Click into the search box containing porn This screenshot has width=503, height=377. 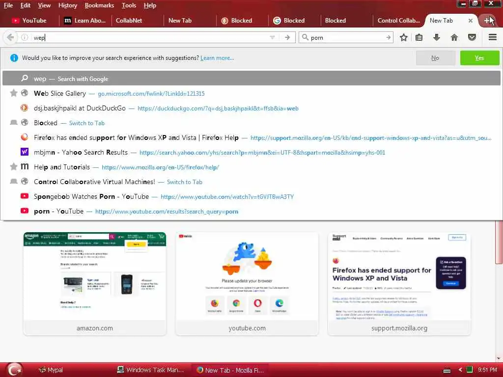(346, 37)
